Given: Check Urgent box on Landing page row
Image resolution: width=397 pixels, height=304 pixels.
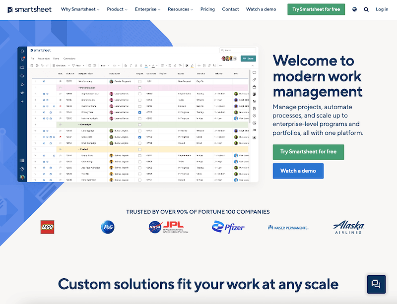Looking at the screenshot, I should point(139,131).
